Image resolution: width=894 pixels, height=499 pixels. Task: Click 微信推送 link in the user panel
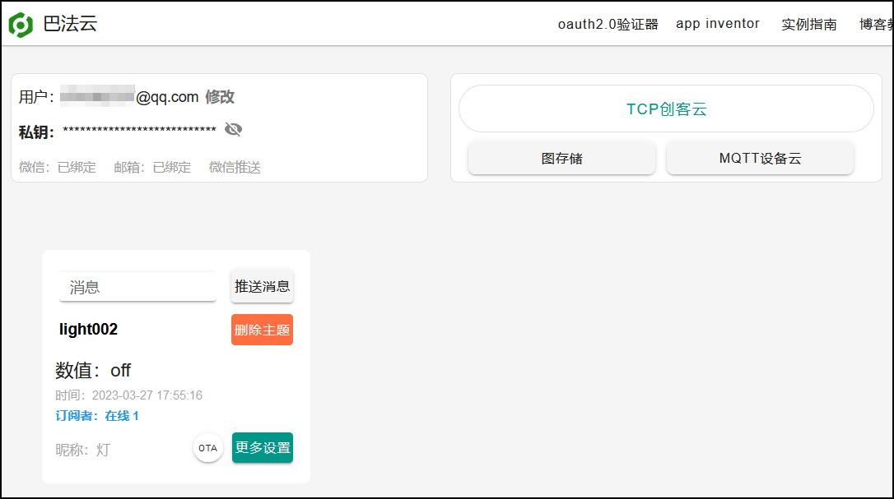(235, 168)
